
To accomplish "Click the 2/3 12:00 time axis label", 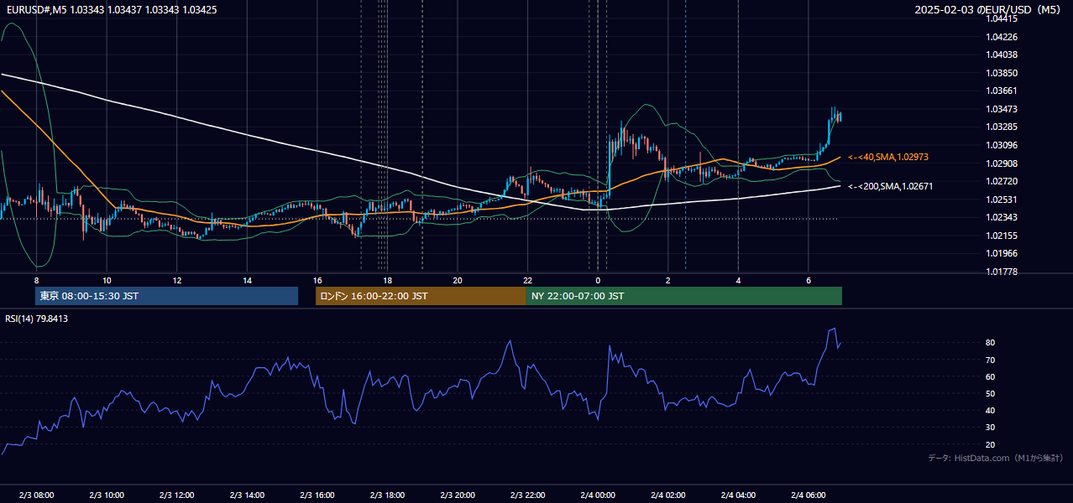I will coord(176,495).
